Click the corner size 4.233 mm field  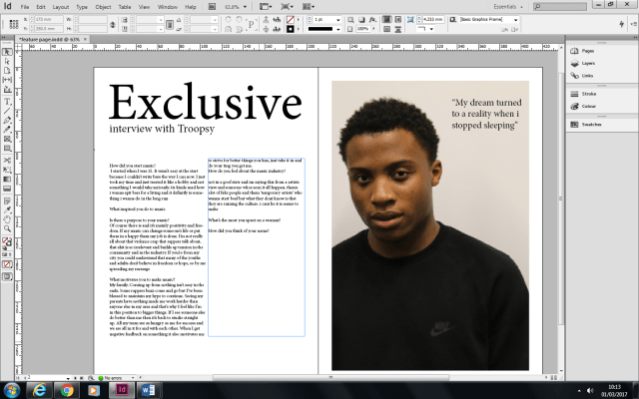432,19
